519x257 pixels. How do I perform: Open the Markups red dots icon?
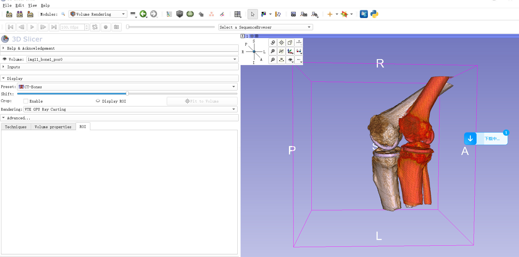[x=212, y=14]
